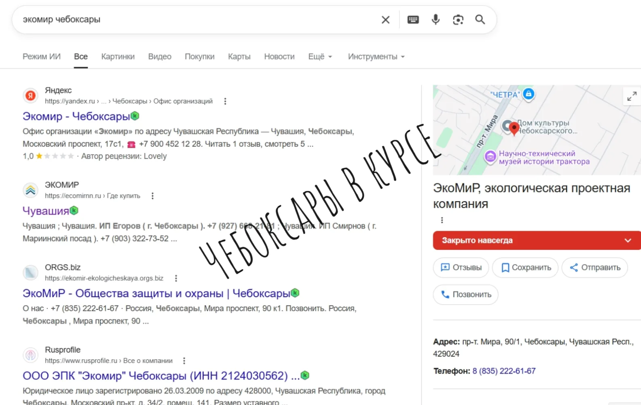Click inside the search text field
The width and height of the screenshot is (641, 405).
[x=194, y=20]
